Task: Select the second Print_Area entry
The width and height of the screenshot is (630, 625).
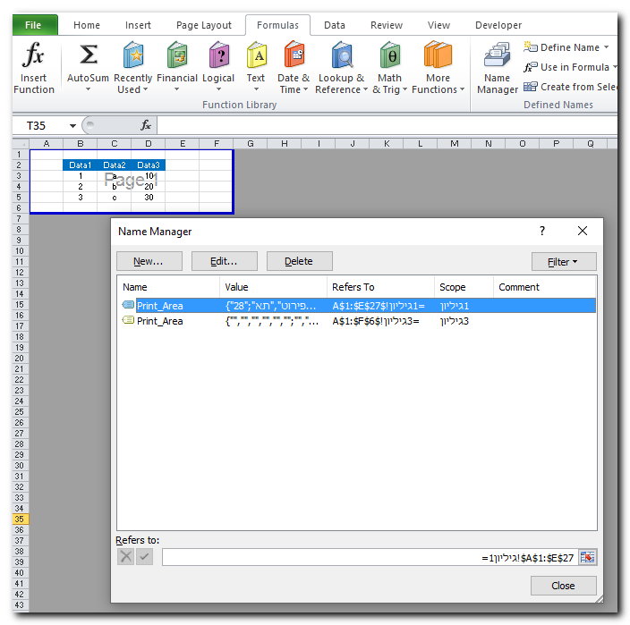Action: click(x=159, y=321)
